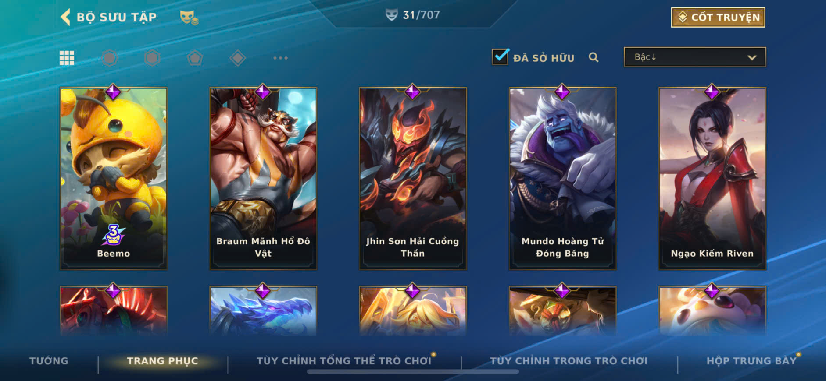Switch to the Tướng tab
The width and height of the screenshot is (826, 381).
click(x=49, y=361)
